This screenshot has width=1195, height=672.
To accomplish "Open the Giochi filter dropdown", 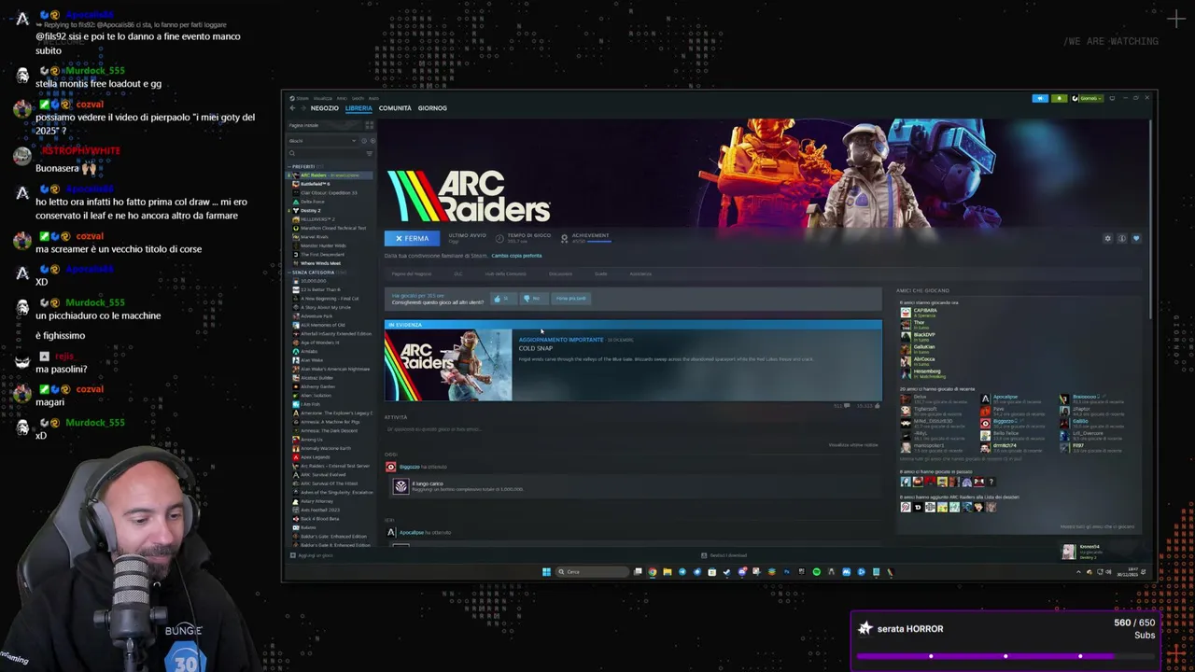I will click(x=321, y=141).
